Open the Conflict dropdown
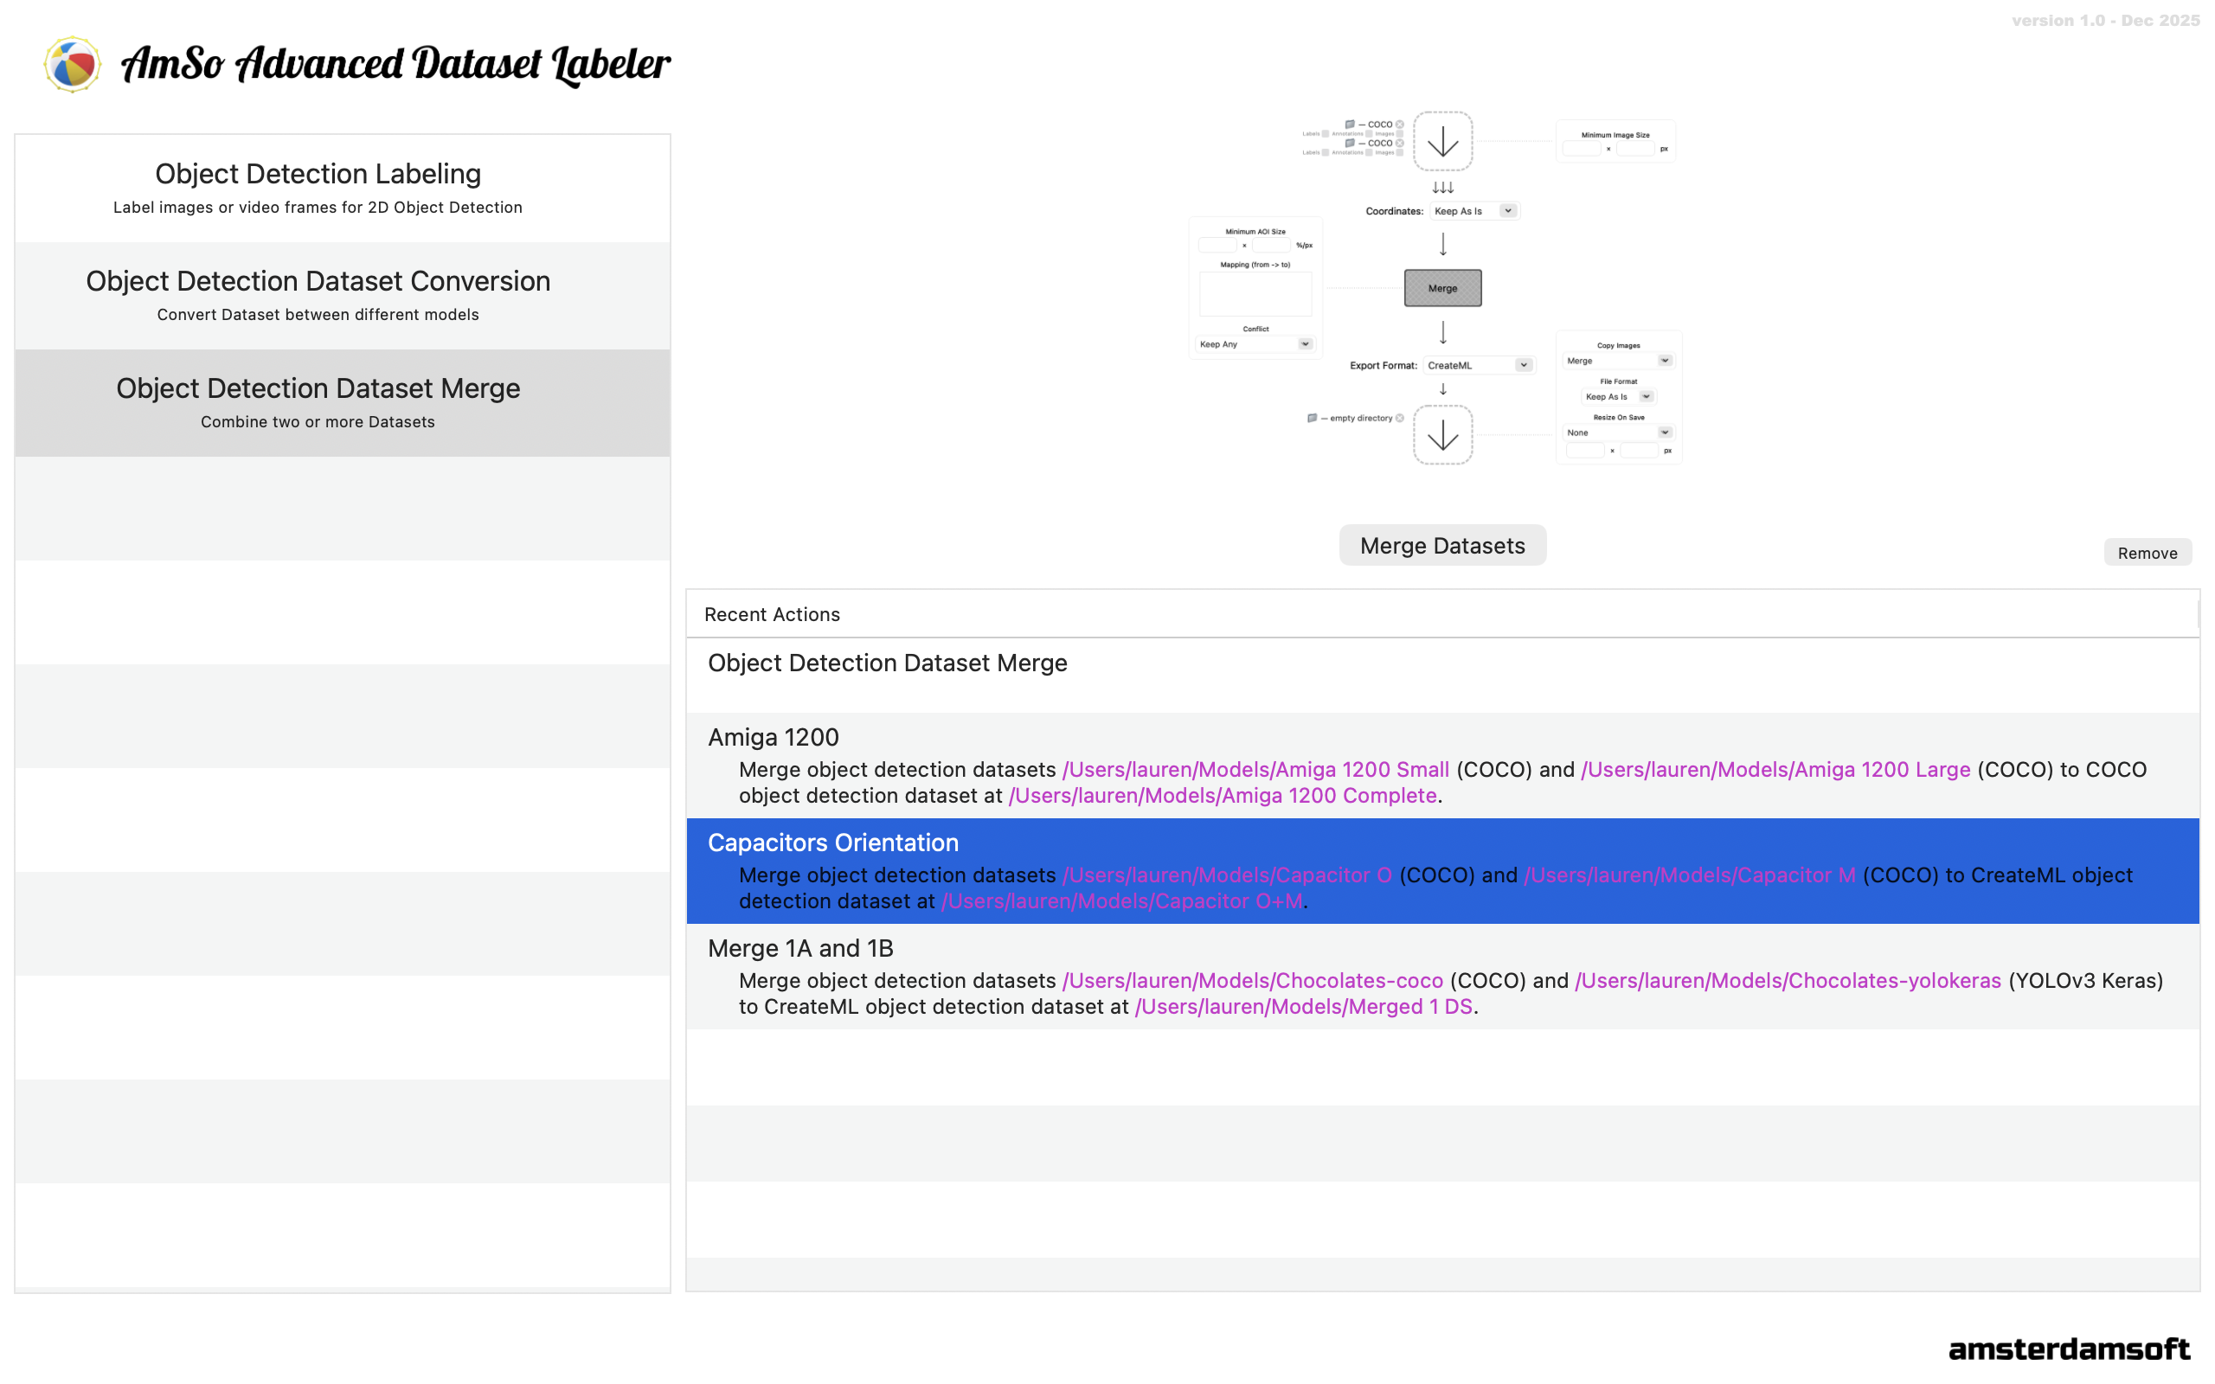Image resolution: width=2215 pixels, height=1384 pixels. click(1255, 344)
